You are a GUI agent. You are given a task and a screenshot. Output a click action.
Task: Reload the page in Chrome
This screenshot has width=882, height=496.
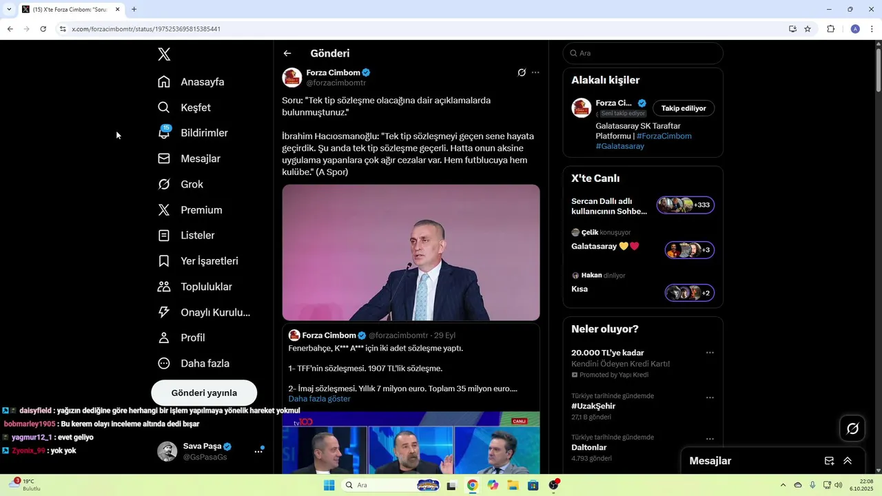pos(43,29)
